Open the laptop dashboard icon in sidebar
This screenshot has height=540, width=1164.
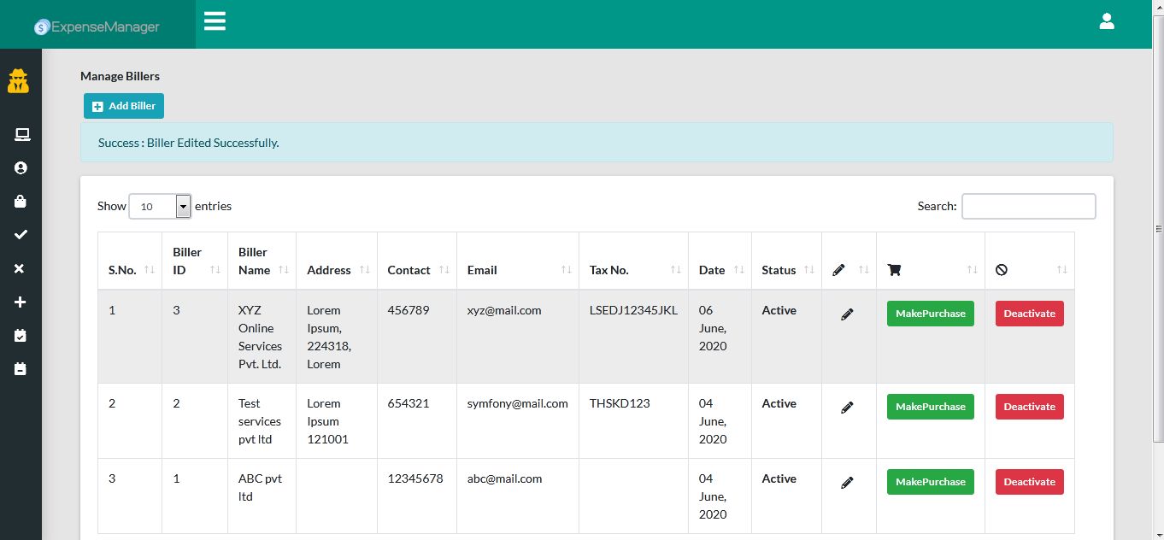[21, 134]
